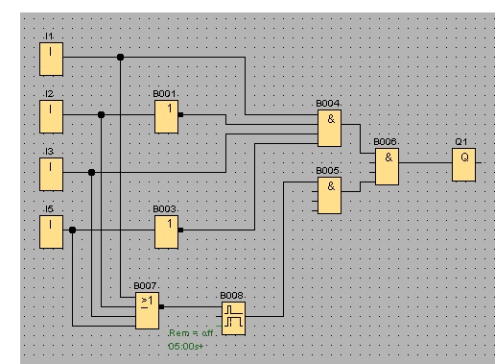This screenshot has width=495, height=364.
Task: Select the Q1 output block
Action: click(463, 165)
